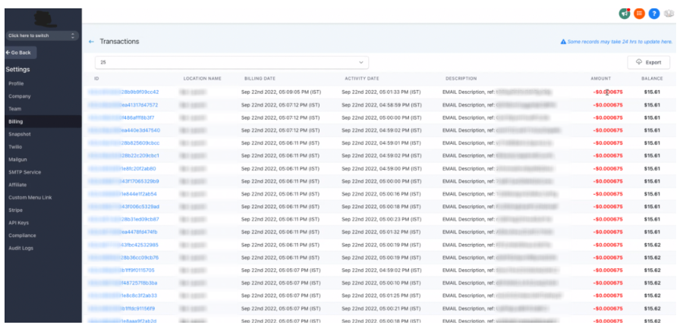Click the warning icon beside records notice
Screen dimensions: 683x328
(x=563, y=42)
